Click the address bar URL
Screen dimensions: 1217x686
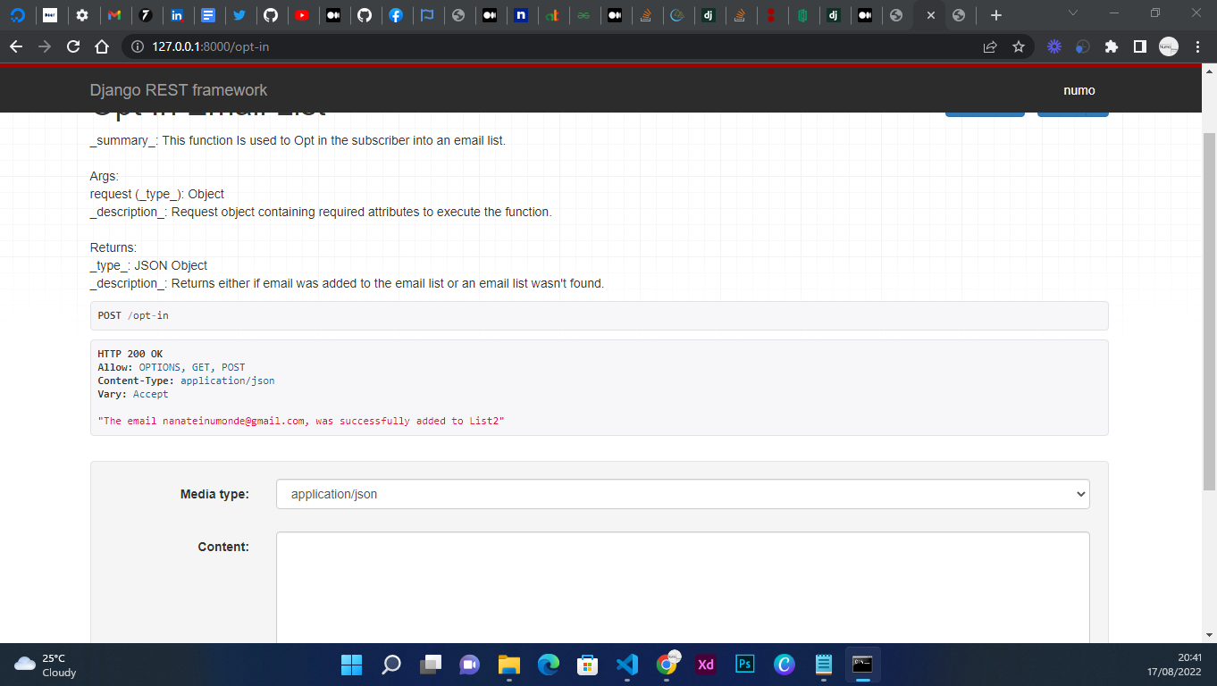pos(210,47)
